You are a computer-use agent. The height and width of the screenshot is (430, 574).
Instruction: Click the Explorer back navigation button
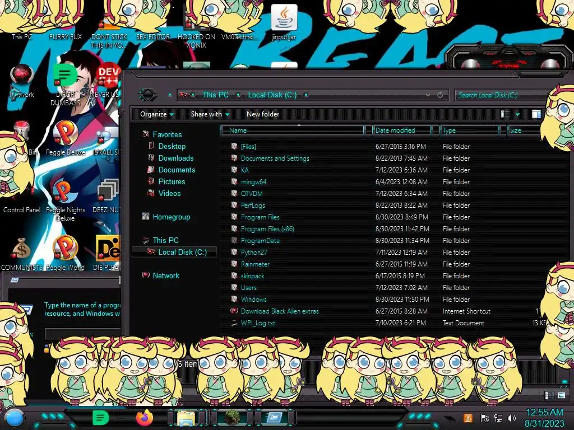148,95
